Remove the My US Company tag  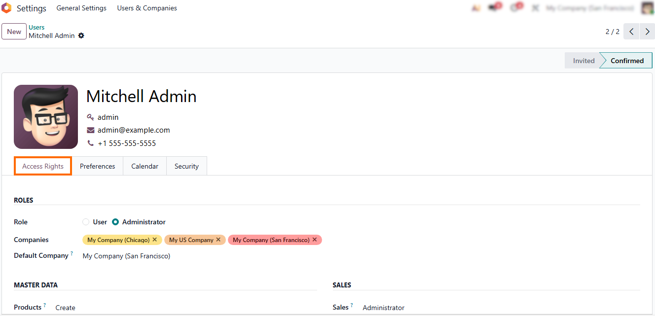tap(218, 240)
